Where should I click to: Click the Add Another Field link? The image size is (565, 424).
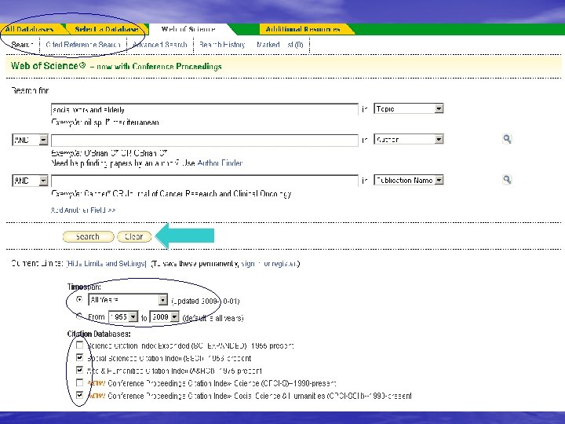pos(83,210)
